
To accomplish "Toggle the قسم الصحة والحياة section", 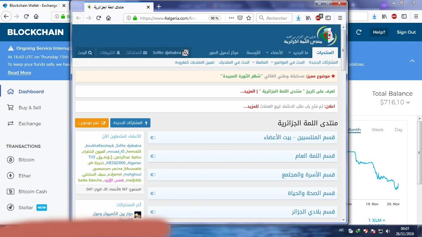I will [153, 193].
